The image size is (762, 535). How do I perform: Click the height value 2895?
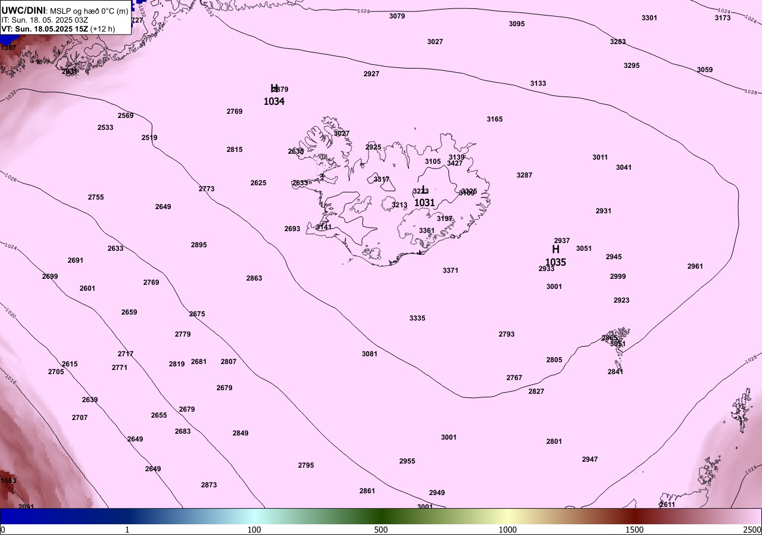click(x=199, y=245)
